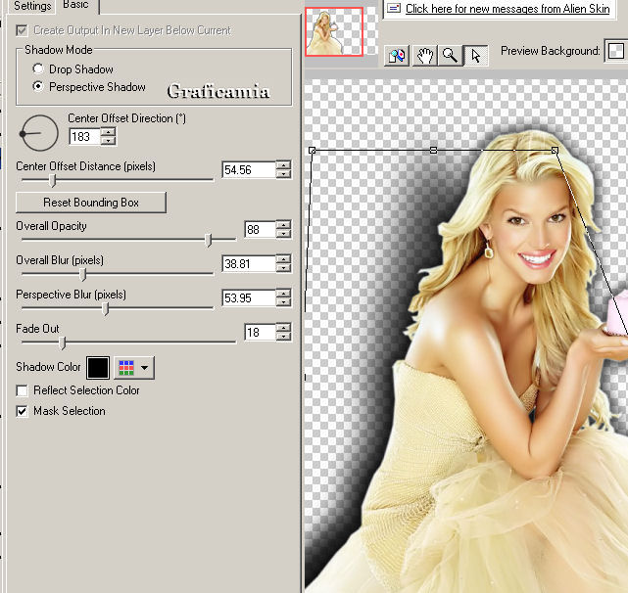Select the show original preview toggle icon
The height and width of the screenshot is (593, 628).
[x=397, y=55]
